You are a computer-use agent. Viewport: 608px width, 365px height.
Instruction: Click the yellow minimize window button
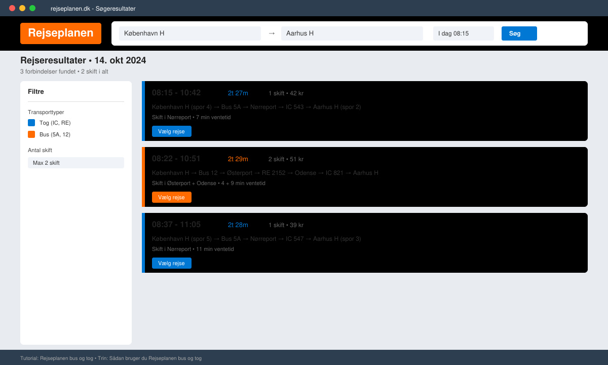click(22, 8)
